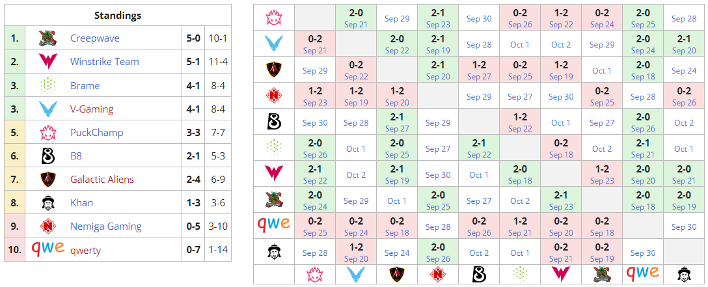Click Khan logo in the Standings table
This screenshot has height=287, width=708.
(48, 202)
